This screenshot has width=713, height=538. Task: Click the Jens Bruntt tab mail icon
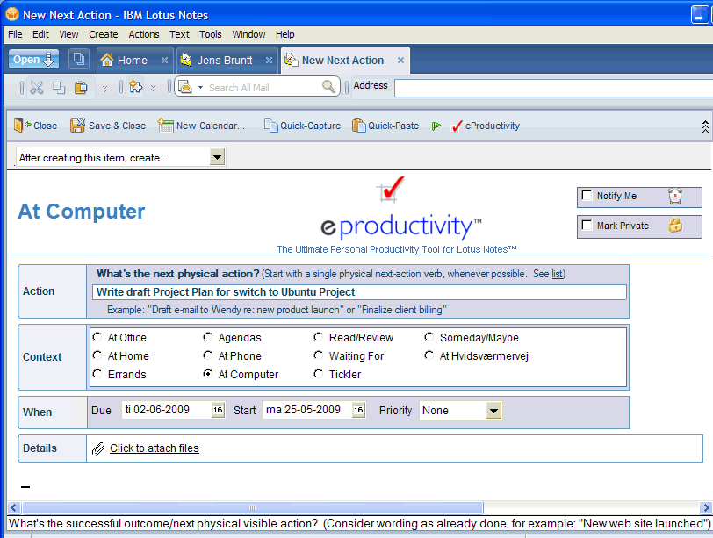point(186,60)
